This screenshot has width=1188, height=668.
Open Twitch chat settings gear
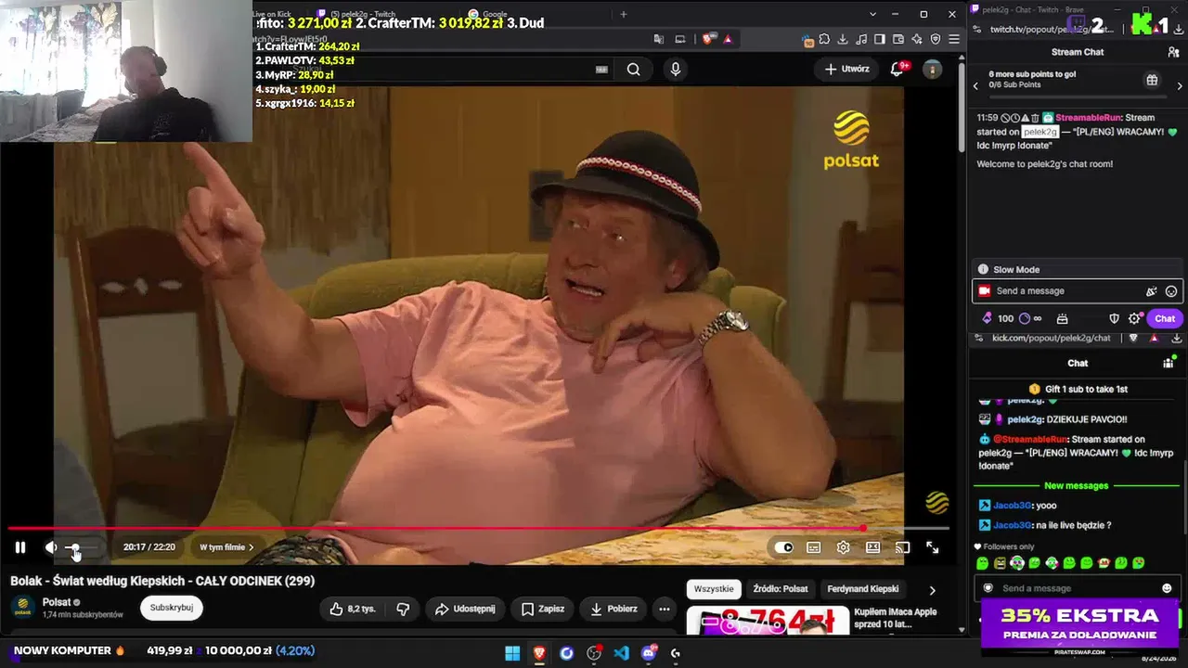(x=1134, y=318)
